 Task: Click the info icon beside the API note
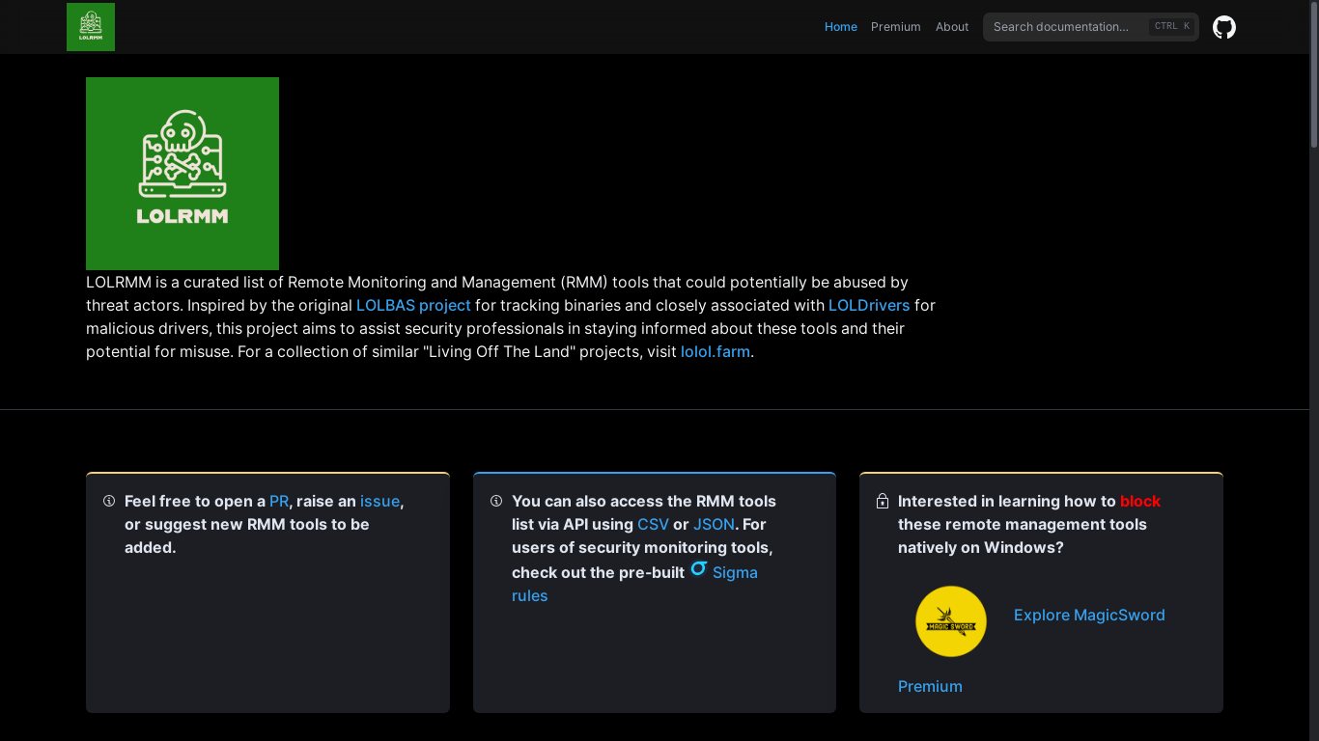(x=496, y=501)
